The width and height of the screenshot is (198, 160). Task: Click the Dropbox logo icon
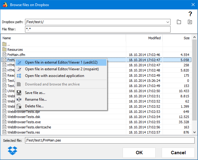(13, 150)
